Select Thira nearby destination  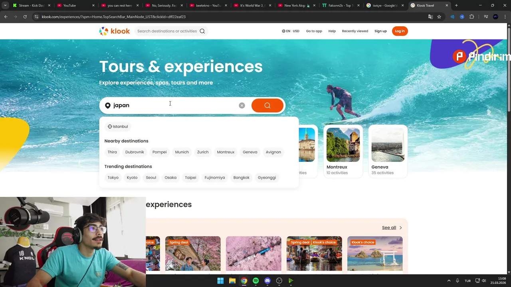tap(112, 152)
